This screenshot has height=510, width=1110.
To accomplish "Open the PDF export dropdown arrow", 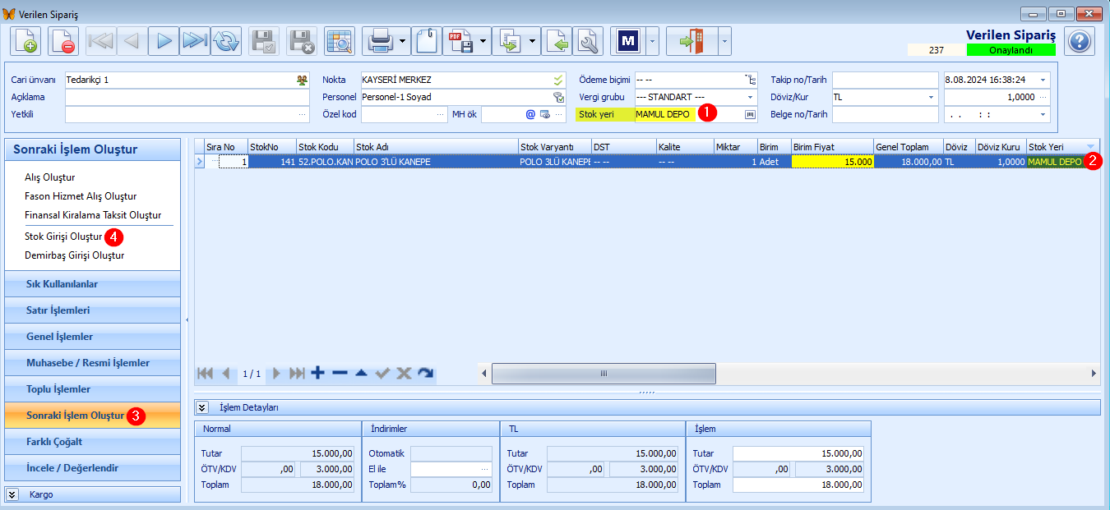I will pyautogui.click(x=483, y=41).
